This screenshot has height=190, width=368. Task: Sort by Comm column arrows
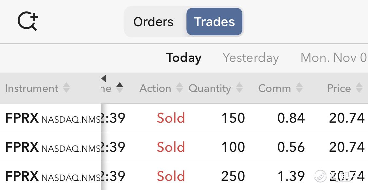(x=299, y=88)
